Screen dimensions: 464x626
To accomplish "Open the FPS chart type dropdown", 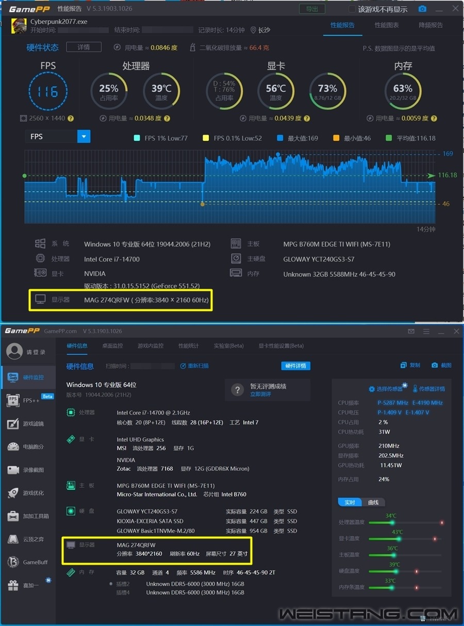I will pyautogui.click(x=84, y=136).
